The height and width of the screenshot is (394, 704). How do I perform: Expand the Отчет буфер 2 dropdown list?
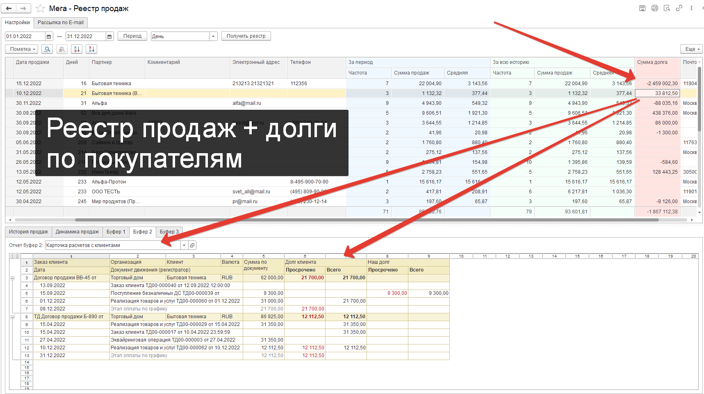pos(184,245)
